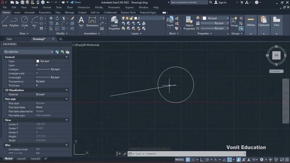Click the Color ByLayer swatch in palette
The height and width of the screenshot is (163, 290).
click(38, 61)
